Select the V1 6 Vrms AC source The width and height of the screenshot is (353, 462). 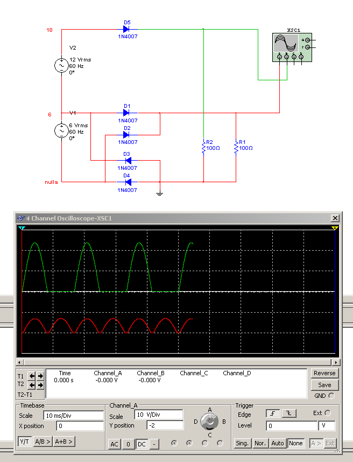pos(61,130)
